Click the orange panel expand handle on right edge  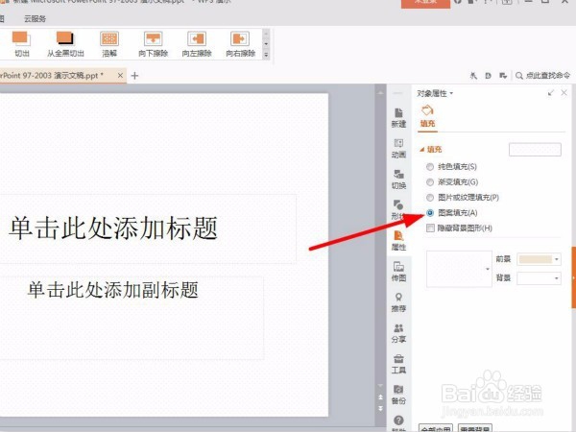point(573,277)
